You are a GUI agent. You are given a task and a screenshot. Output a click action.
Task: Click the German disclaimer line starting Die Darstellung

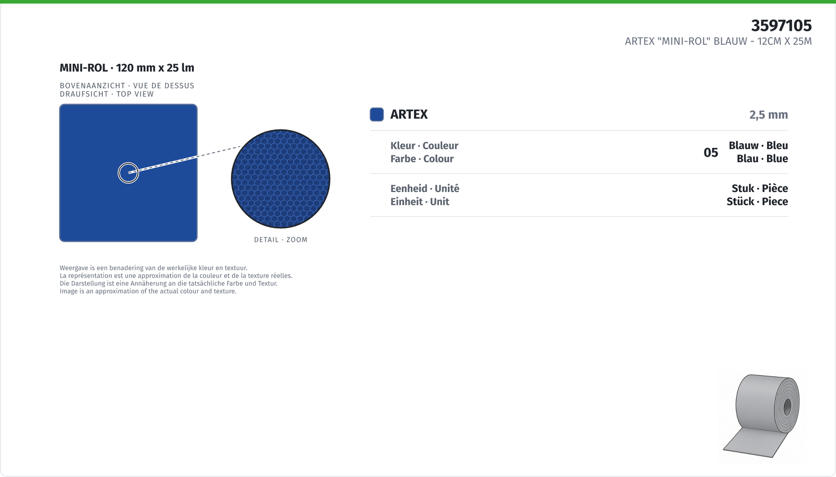(168, 283)
